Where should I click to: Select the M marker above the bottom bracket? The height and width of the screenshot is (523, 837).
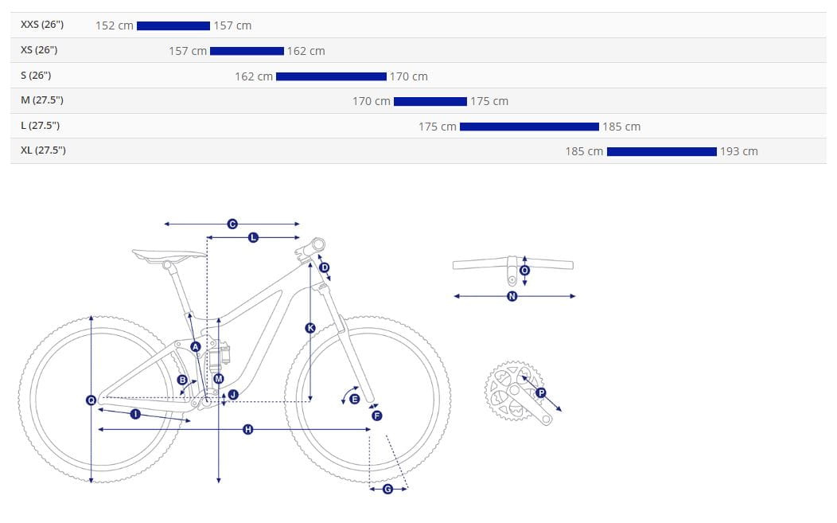pos(219,379)
